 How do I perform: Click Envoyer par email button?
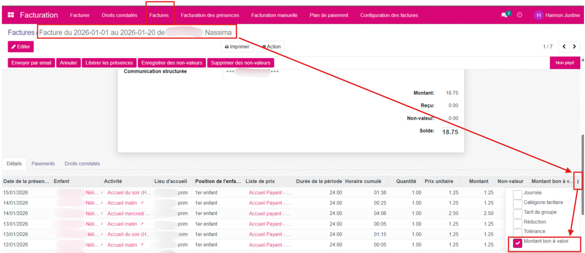(31, 63)
